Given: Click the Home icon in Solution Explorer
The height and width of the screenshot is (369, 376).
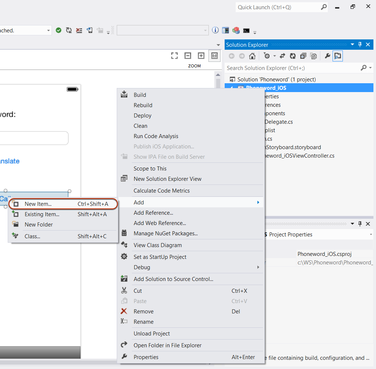Looking at the screenshot, I should 252,56.
